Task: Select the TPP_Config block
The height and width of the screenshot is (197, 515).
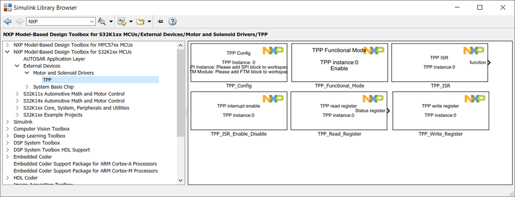Action: (x=239, y=63)
